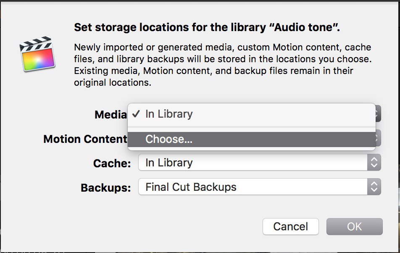
Task: Click the Backups popup up-down arrows
Action: tap(374, 187)
